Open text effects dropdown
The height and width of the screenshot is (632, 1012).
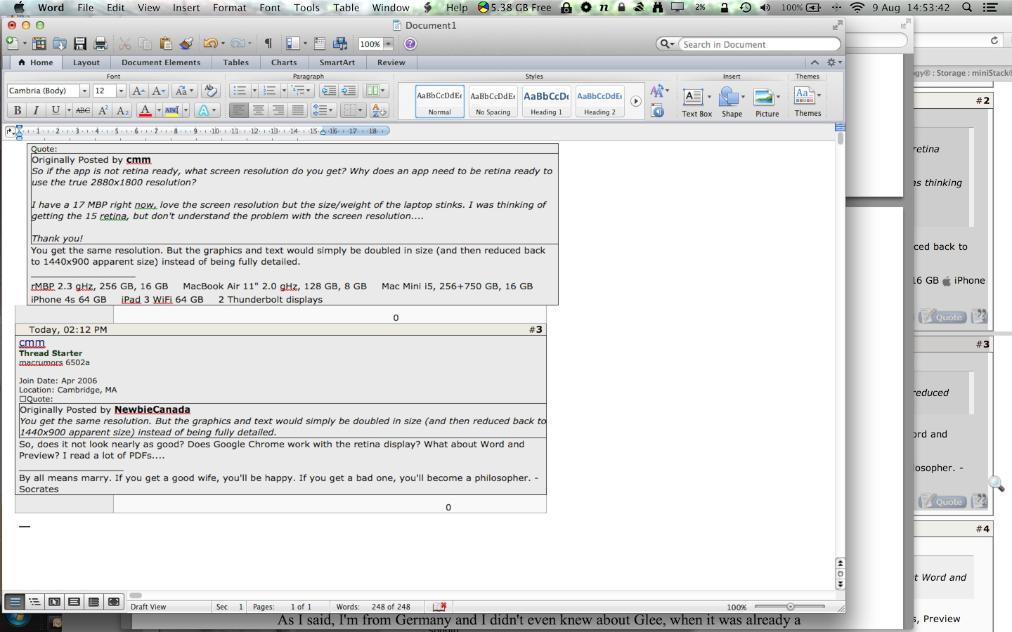tap(214, 110)
